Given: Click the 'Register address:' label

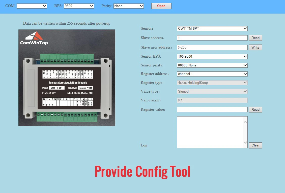Looking at the screenshot, I should [155, 74].
